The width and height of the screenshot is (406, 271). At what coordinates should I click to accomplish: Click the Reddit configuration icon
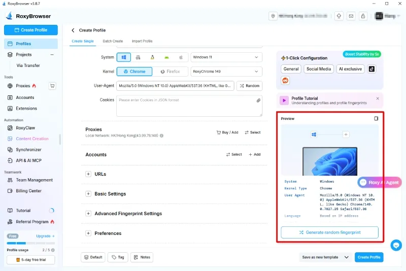point(285,80)
